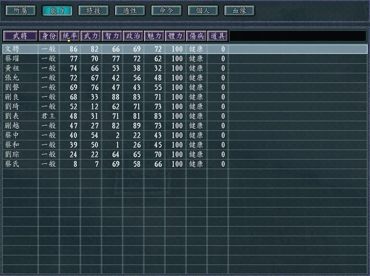Viewport: 370px width, 276px height.
Task: Open the 個人 tab
Action: 203,10
